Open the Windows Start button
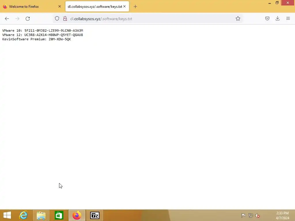295x221 pixels. coord(7,215)
